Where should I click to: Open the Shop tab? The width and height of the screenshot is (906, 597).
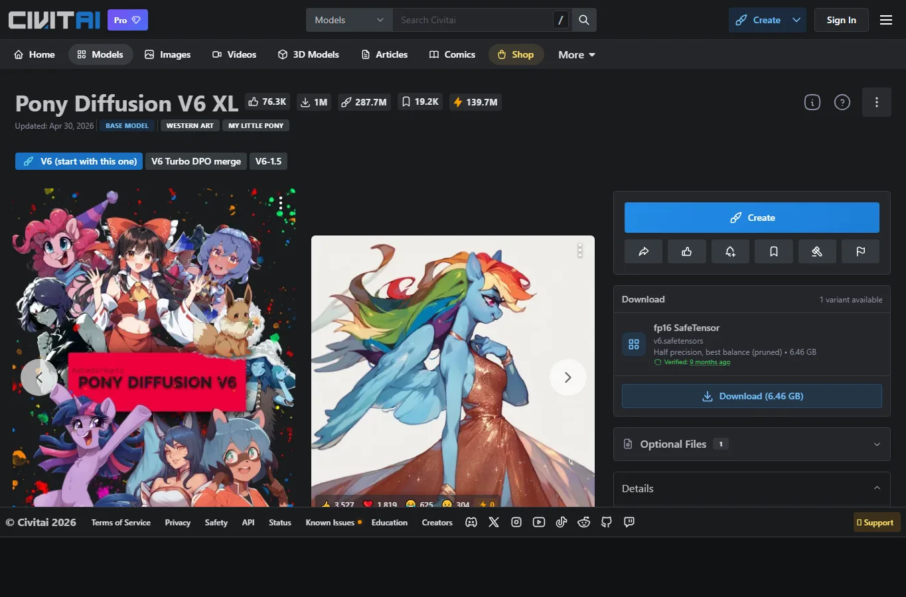tap(516, 54)
